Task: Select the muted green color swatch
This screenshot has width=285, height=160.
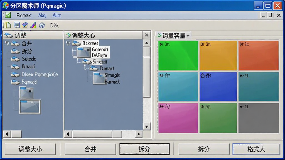Action: [x=218, y=118]
